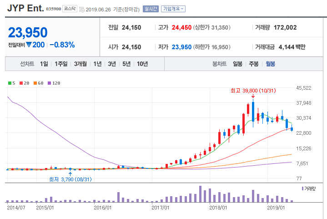Click the 2016/01 x-axis label

tap(103, 208)
